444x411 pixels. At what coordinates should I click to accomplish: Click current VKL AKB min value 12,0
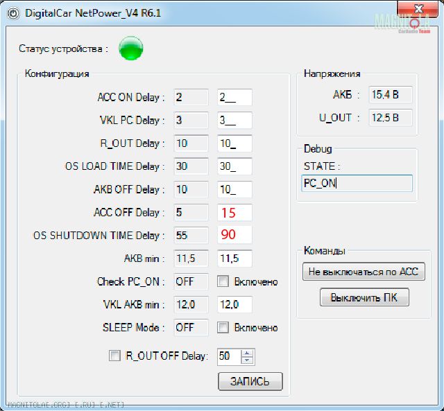point(191,304)
